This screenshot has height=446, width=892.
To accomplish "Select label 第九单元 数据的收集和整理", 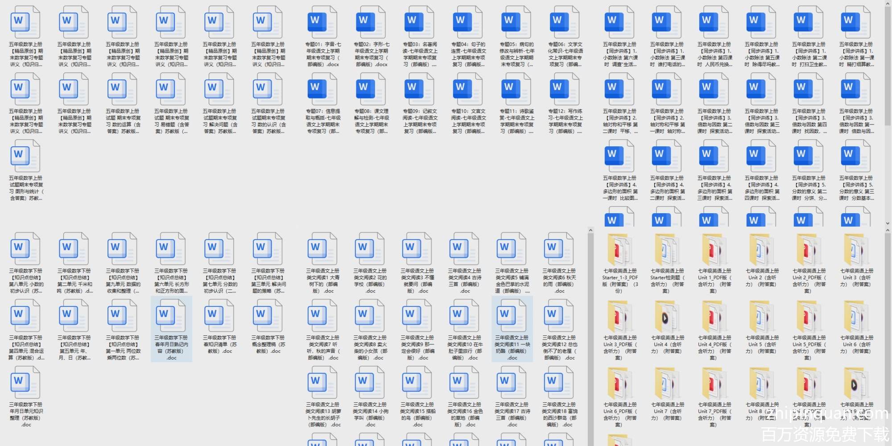I will (123, 281).
